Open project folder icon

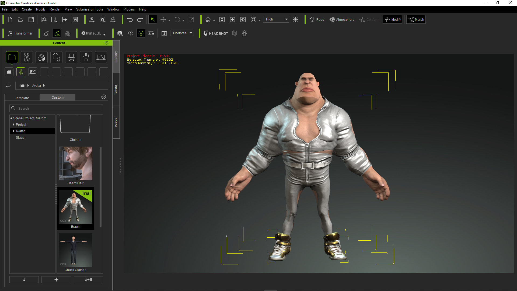pyautogui.click(x=20, y=19)
